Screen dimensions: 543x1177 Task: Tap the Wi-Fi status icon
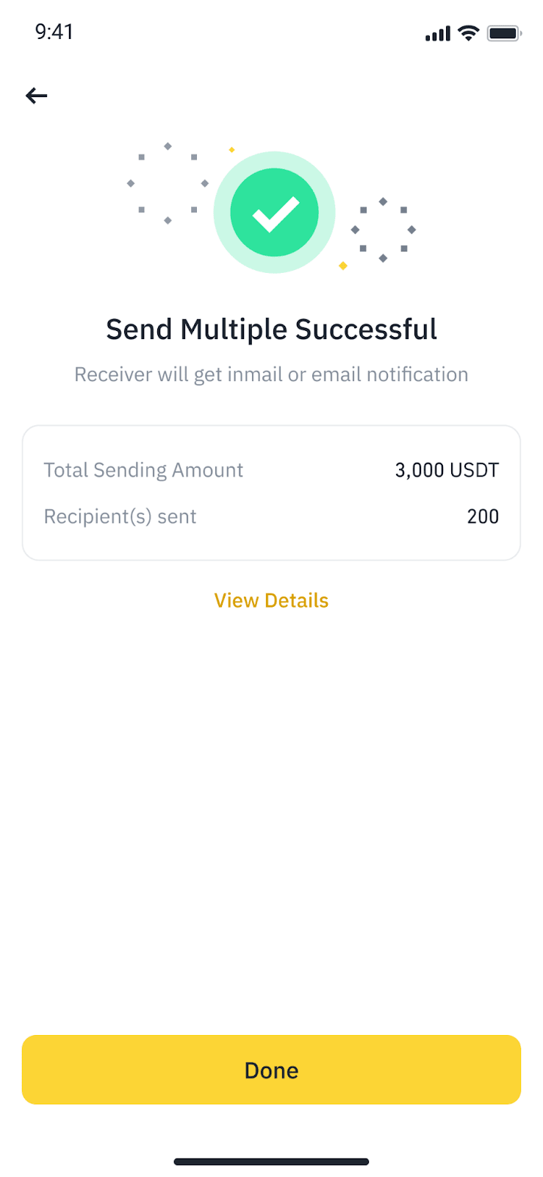[468, 33]
